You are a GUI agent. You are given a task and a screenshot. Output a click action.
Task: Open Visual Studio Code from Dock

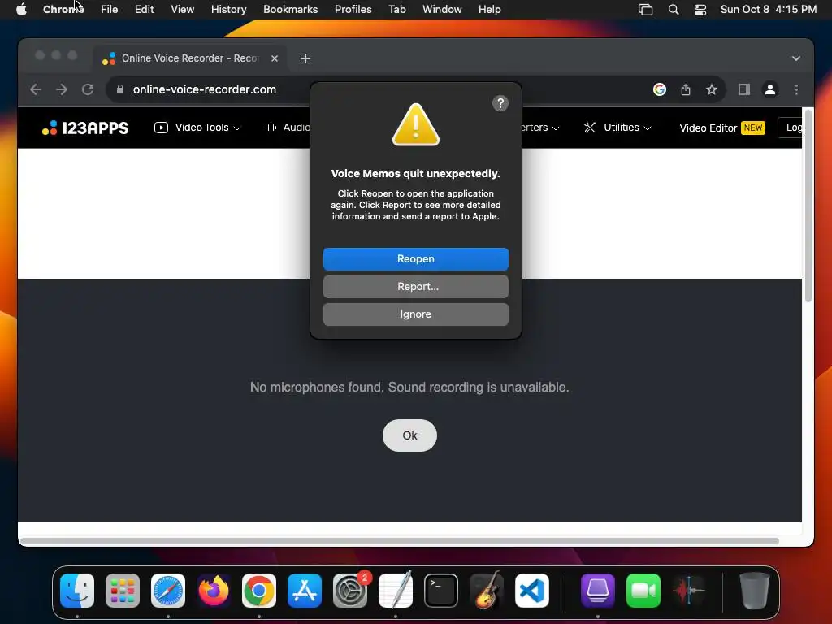[532, 591]
